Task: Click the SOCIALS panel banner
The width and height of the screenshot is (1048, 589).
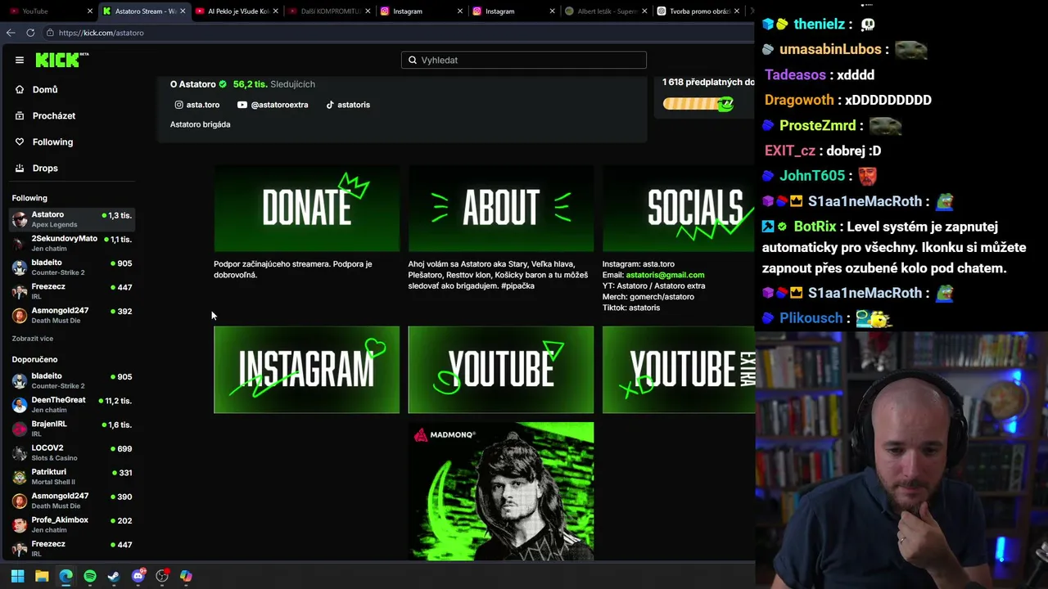Action: 679,208
